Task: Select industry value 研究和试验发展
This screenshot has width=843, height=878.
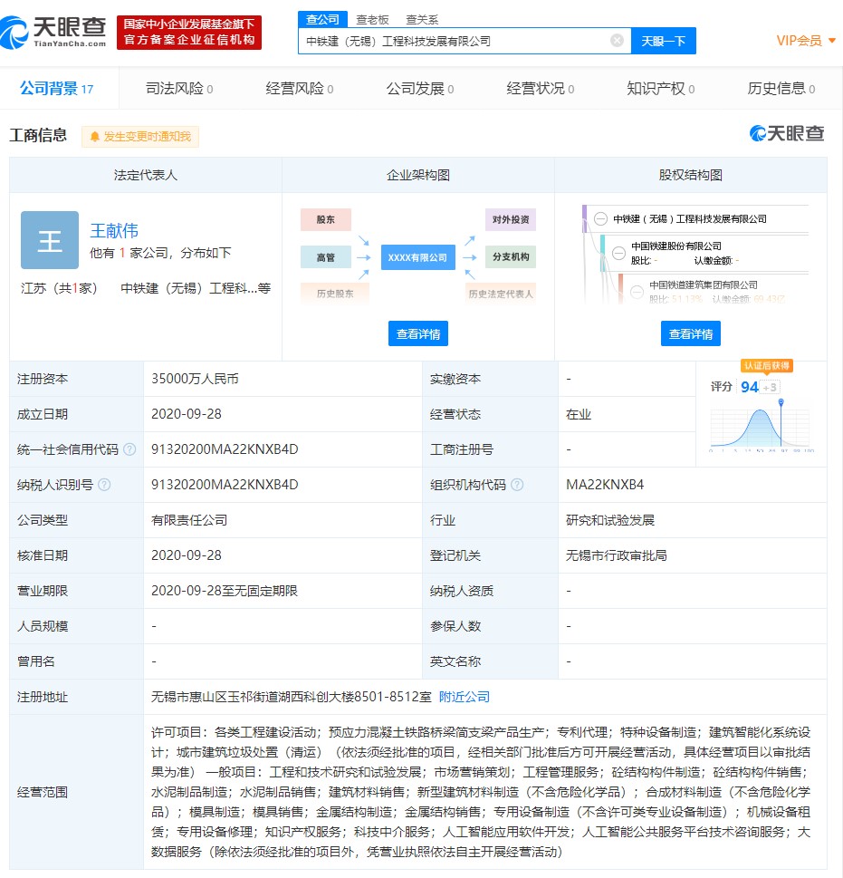Action: (x=610, y=520)
